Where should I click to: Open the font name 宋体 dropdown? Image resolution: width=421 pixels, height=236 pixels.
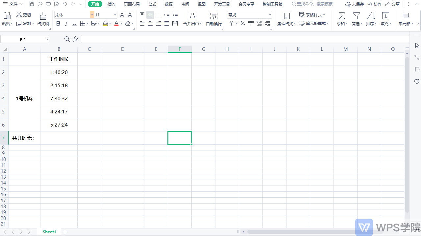click(x=92, y=15)
